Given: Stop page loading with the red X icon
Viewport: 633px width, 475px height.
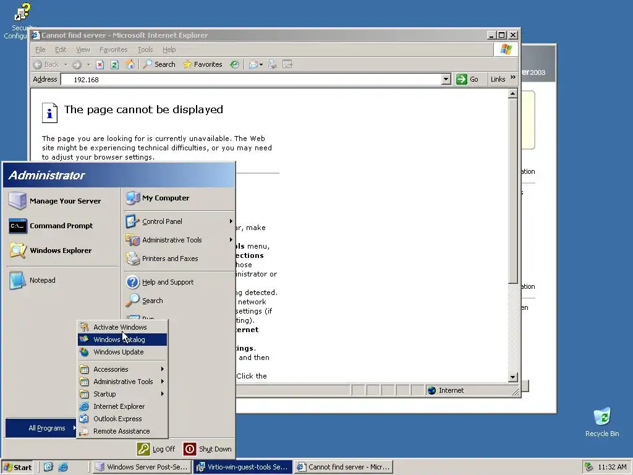Looking at the screenshot, I should (x=100, y=64).
